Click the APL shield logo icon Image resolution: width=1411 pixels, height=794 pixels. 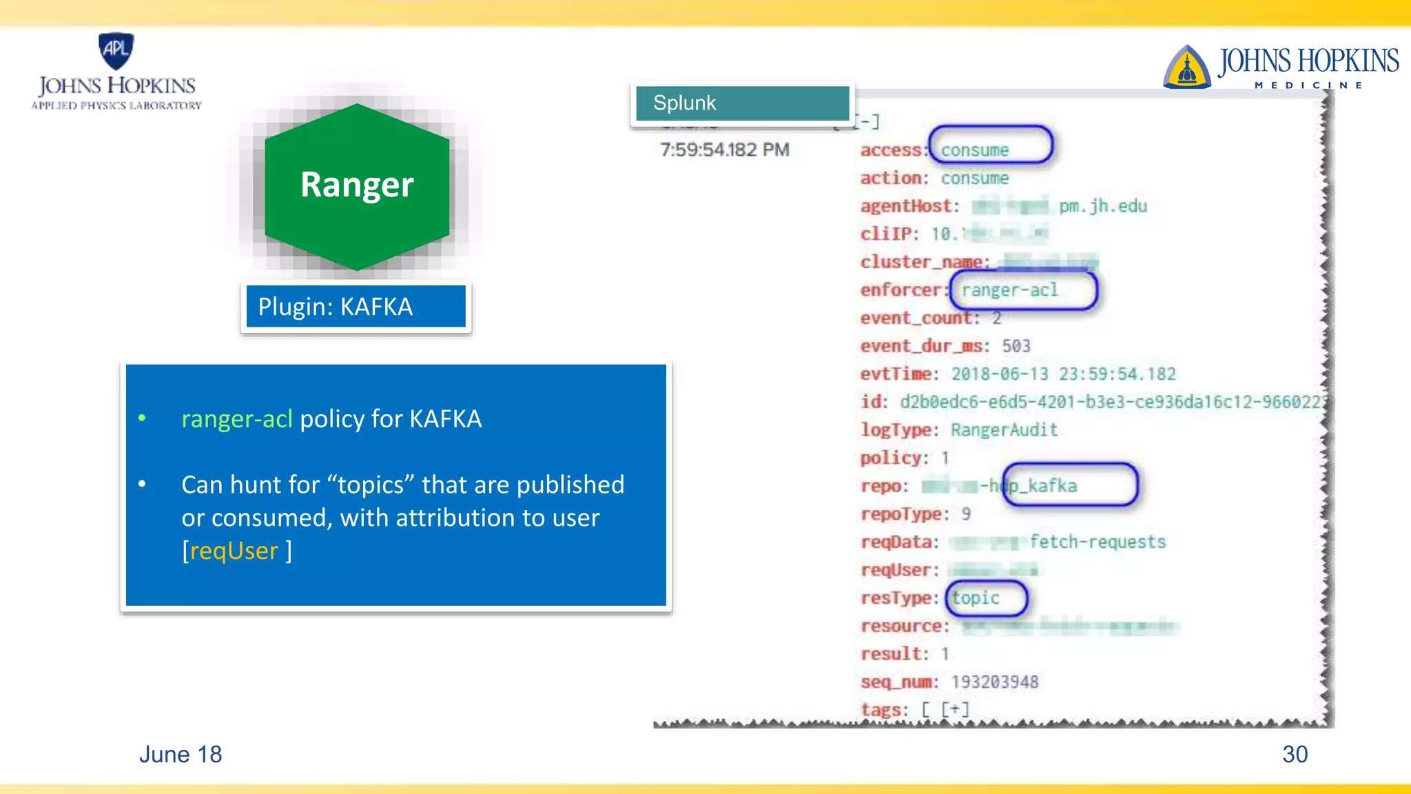pyautogui.click(x=116, y=50)
